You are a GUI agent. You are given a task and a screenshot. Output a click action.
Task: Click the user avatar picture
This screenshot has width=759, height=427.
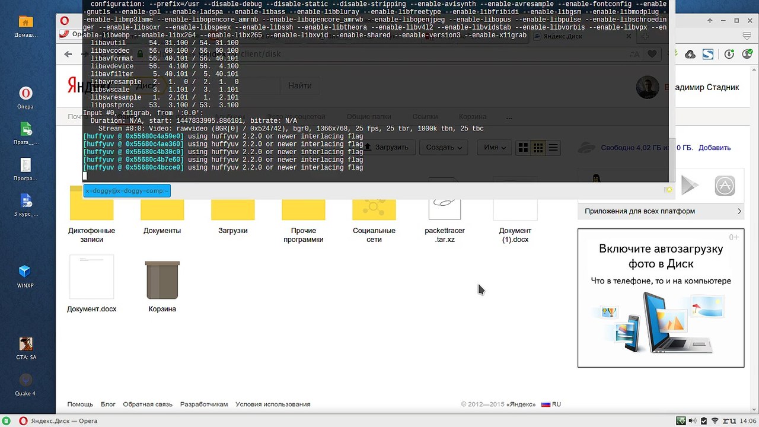click(x=648, y=87)
